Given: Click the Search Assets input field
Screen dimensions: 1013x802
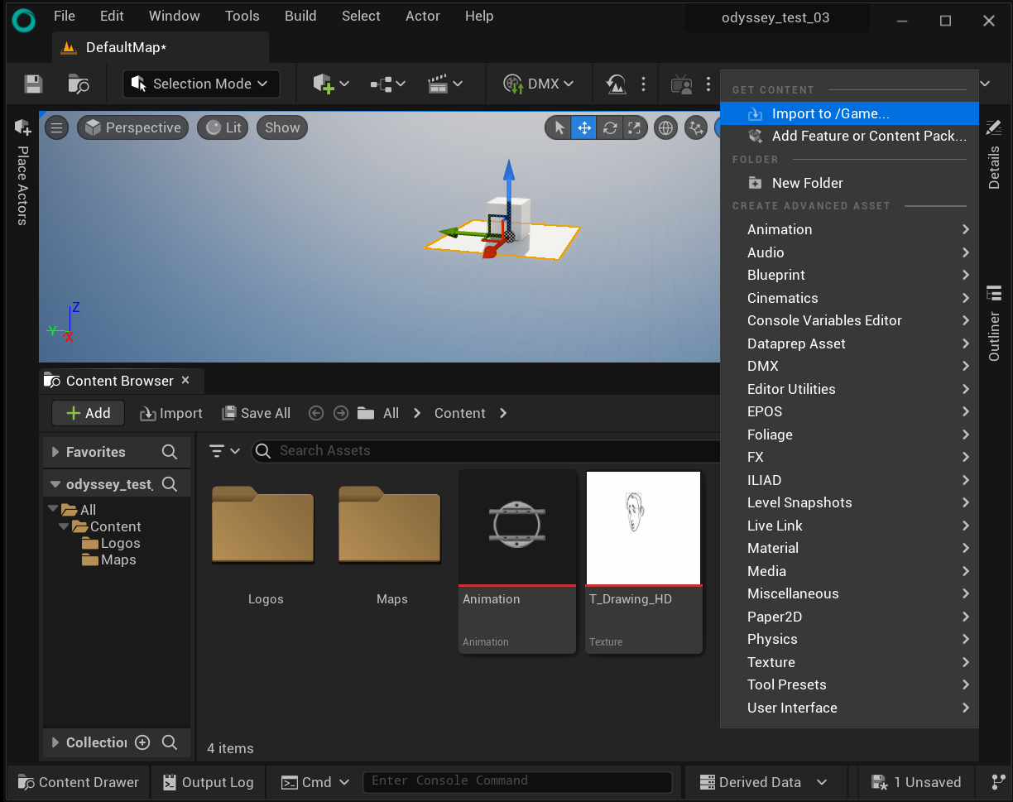Looking at the screenshot, I should (x=488, y=450).
